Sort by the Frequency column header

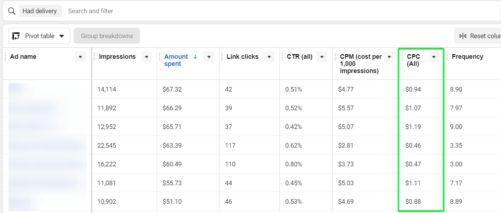click(x=468, y=57)
